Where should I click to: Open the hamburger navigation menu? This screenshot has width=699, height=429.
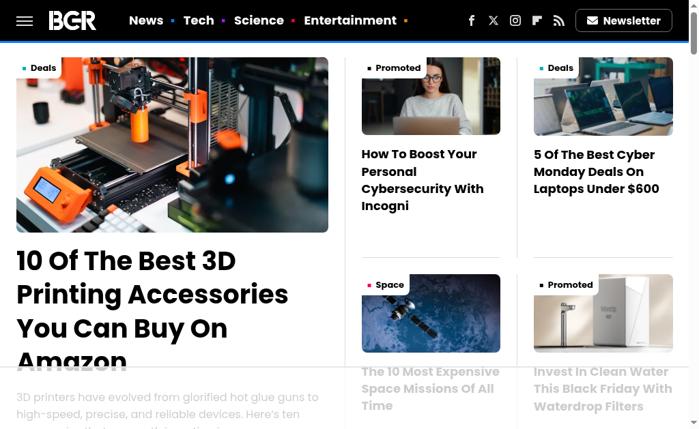[25, 20]
